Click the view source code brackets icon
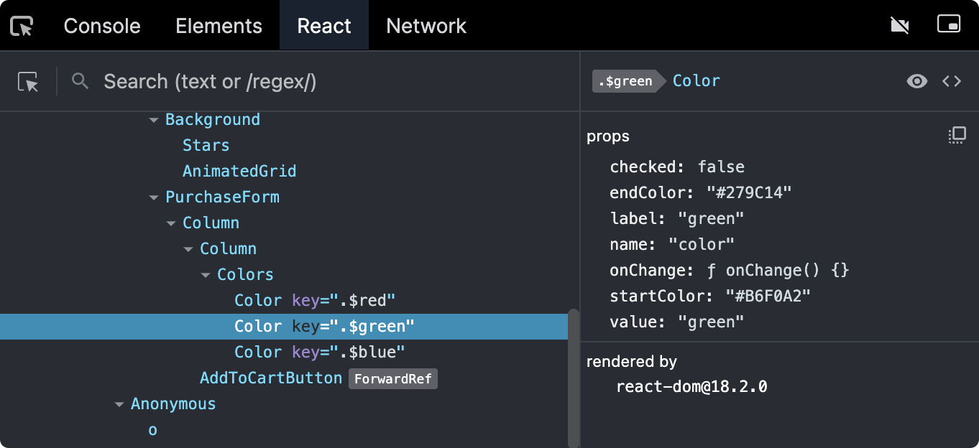 tap(952, 81)
